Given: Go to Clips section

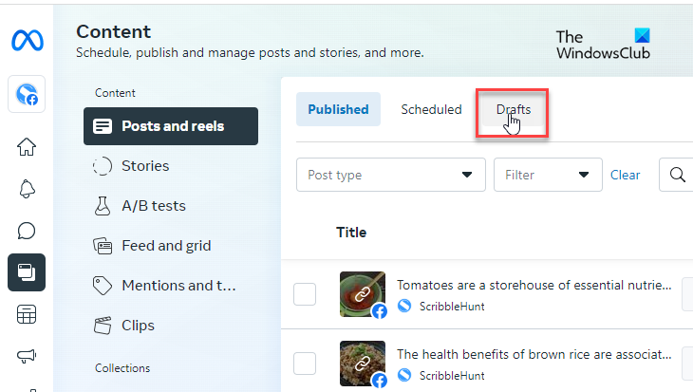Looking at the screenshot, I should 138,326.
